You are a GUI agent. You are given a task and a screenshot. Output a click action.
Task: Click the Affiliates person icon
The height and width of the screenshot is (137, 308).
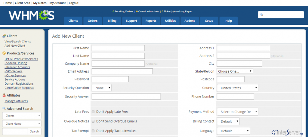click(x=4, y=95)
